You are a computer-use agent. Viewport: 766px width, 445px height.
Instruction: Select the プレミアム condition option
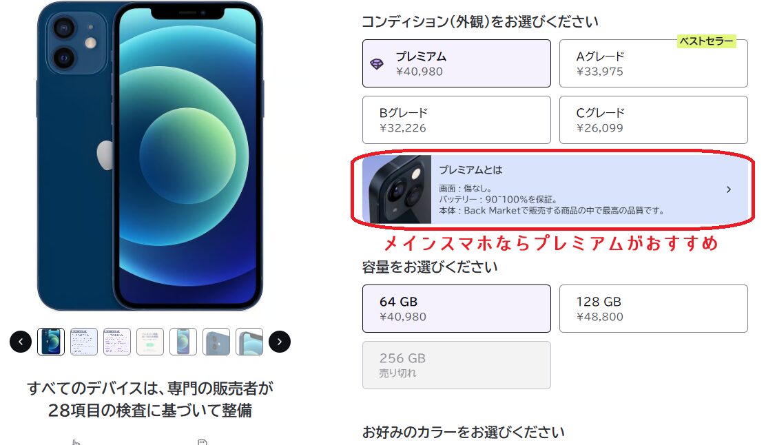(x=456, y=63)
